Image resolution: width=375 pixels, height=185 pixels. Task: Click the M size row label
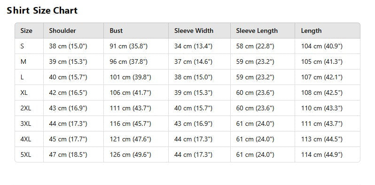point(23,62)
